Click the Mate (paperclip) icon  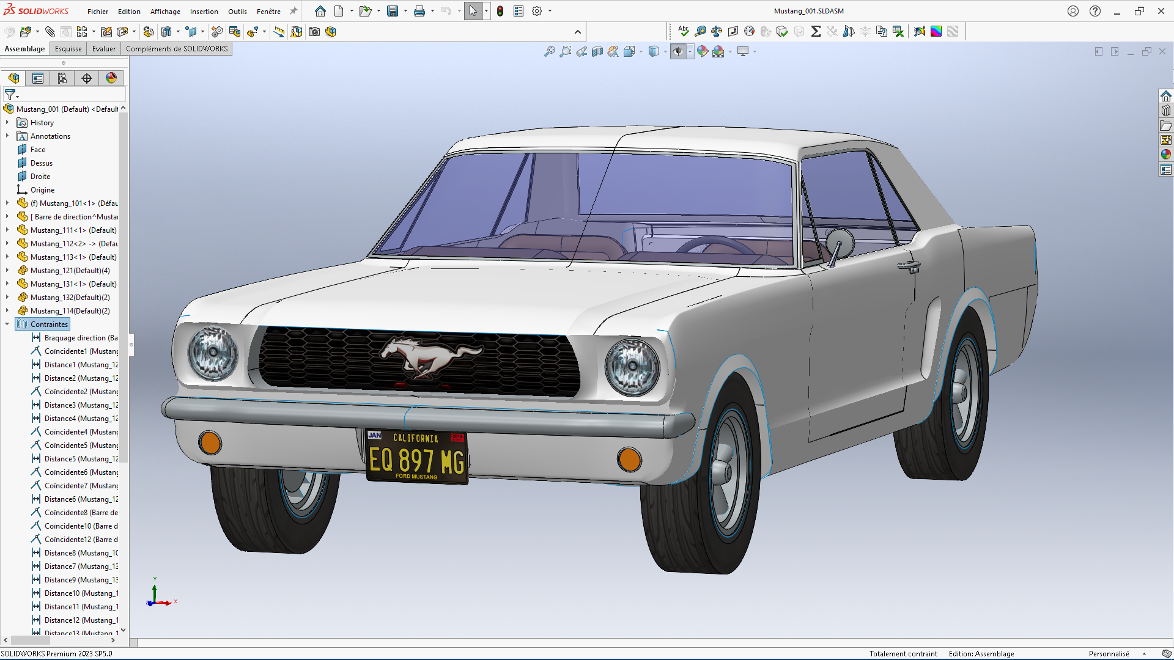point(50,32)
